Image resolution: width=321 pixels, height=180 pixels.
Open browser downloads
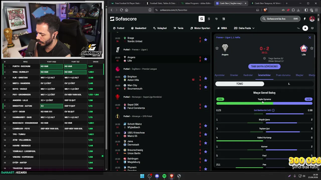tap(298, 10)
